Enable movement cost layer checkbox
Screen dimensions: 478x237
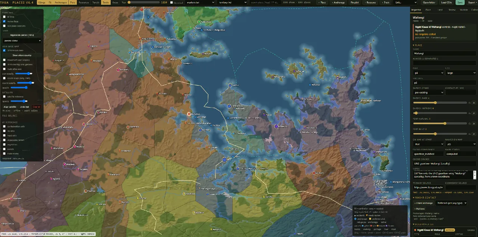point(4,60)
